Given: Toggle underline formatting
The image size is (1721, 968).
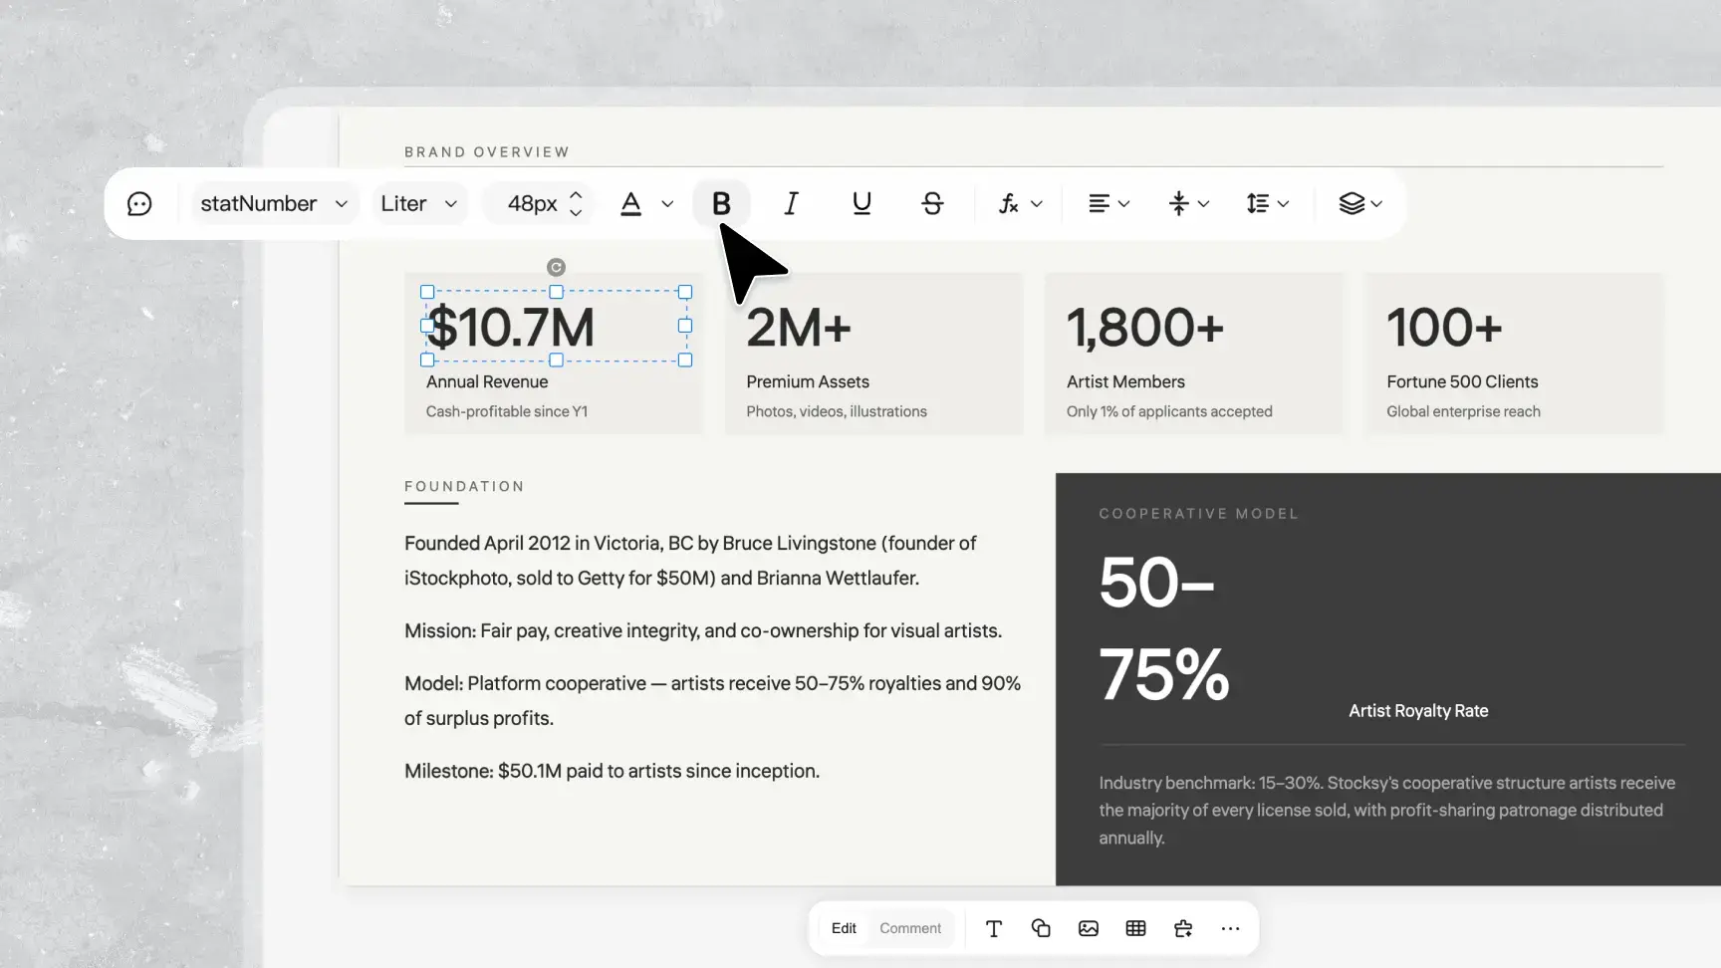Looking at the screenshot, I should (861, 203).
